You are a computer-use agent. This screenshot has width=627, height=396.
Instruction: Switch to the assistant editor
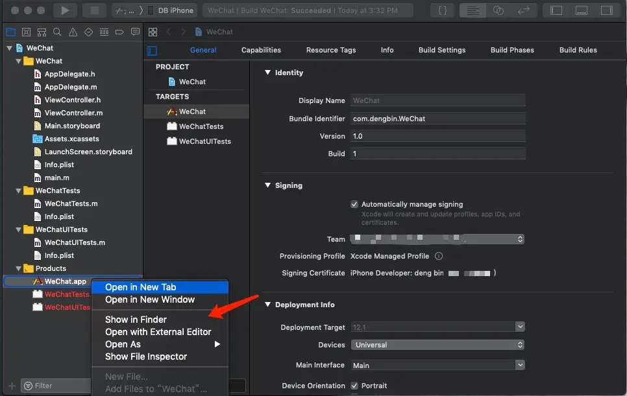498,10
